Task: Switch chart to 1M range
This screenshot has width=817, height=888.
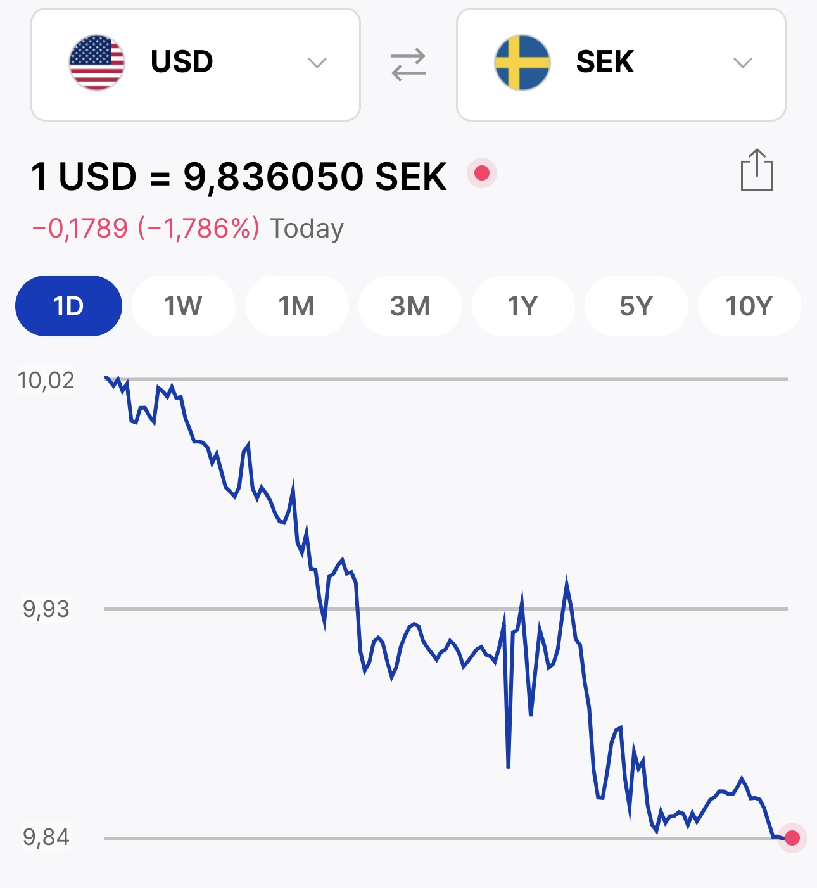Action: pos(296,306)
